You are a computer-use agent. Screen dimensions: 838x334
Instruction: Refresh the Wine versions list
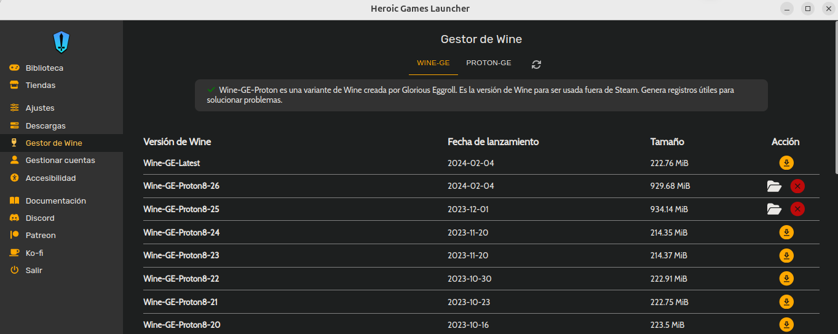tap(536, 64)
